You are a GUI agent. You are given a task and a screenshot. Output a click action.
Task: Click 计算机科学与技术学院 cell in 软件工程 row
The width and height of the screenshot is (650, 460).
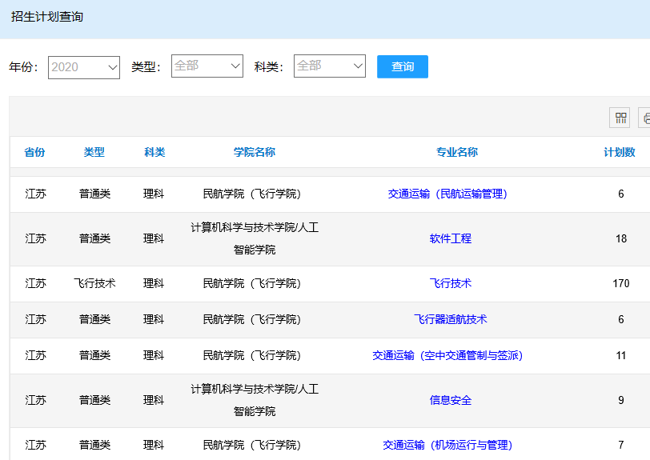(255, 238)
